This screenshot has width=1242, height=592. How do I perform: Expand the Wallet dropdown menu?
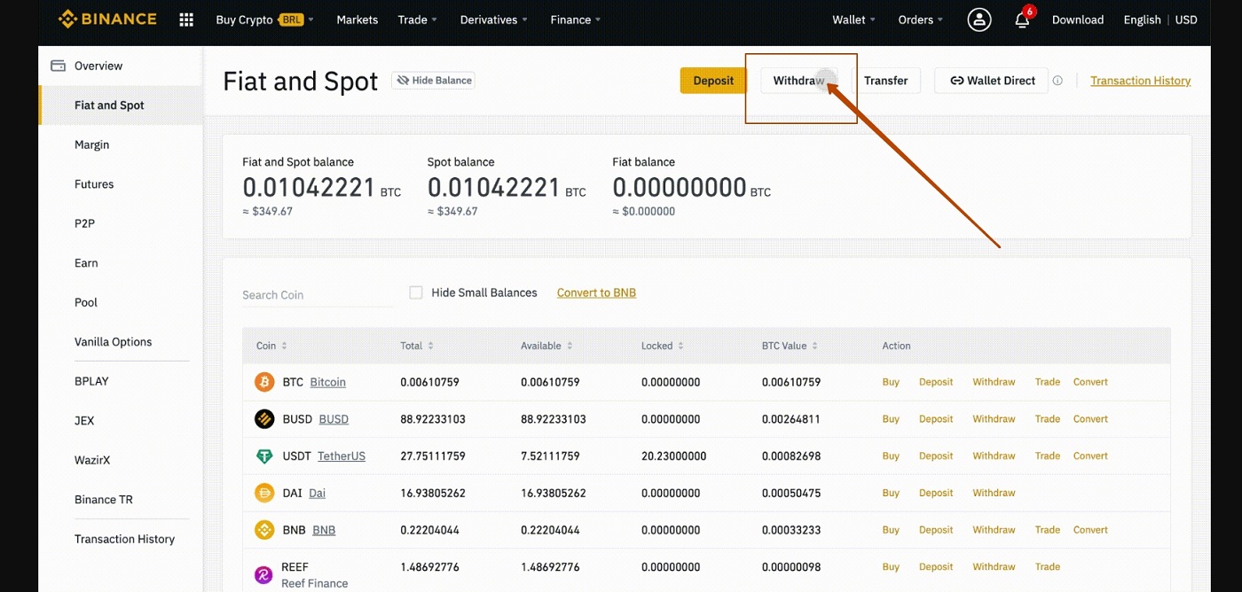click(853, 19)
